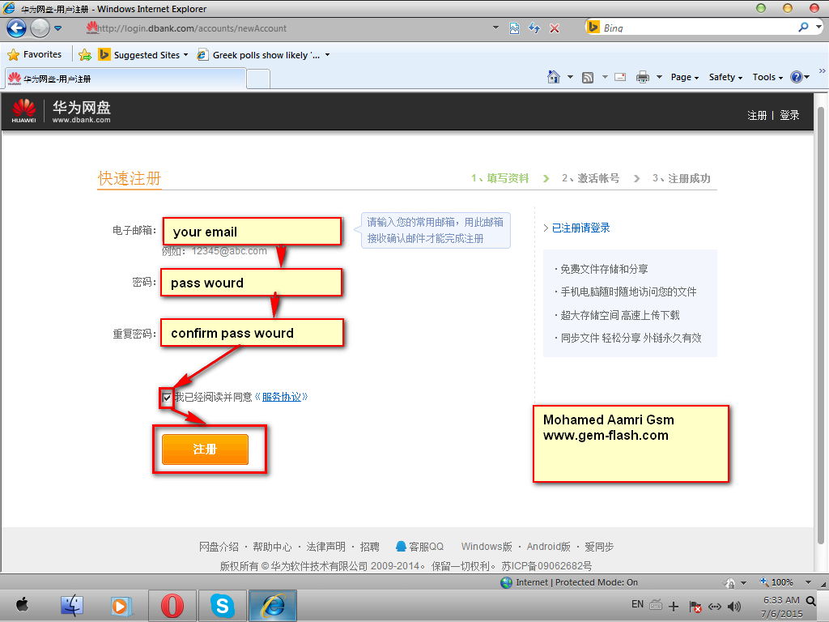Open the Tools menu
This screenshot has width=829, height=622.
[x=767, y=77]
